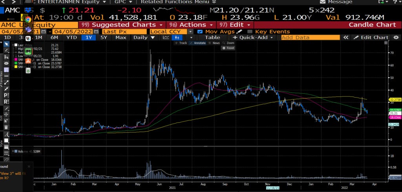The height and width of the screenshot is (192, 402).
Task: Switch to the YTD range tab
Action: [71, 37]
